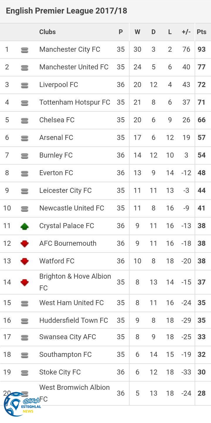Click Watford FC red down-arrow icon
The width and height of the screenshot is (211, 423).
pos(25,261)
